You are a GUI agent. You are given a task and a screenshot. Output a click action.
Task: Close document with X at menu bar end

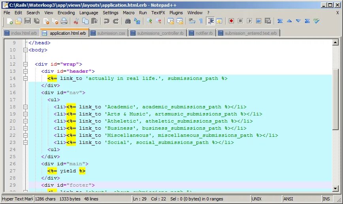click(337, 13)
